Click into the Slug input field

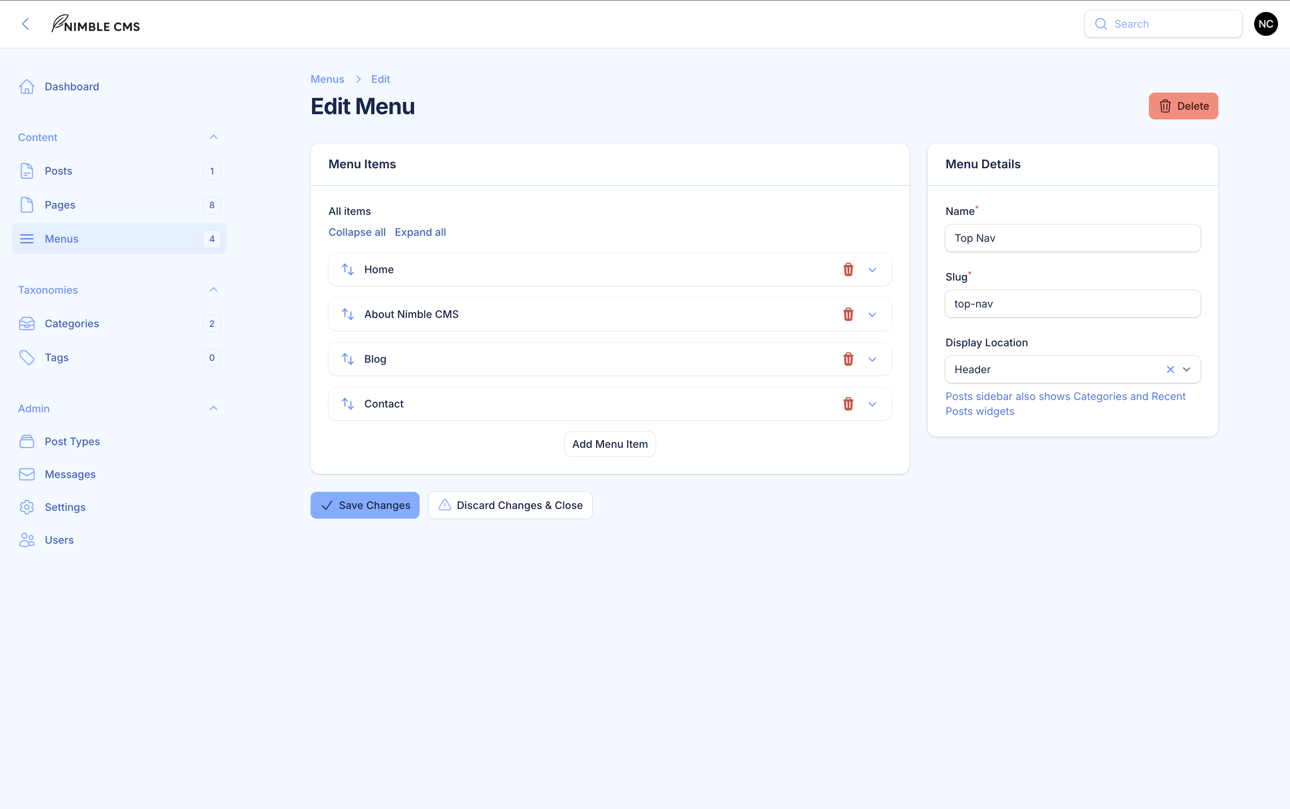point(1072,304)
